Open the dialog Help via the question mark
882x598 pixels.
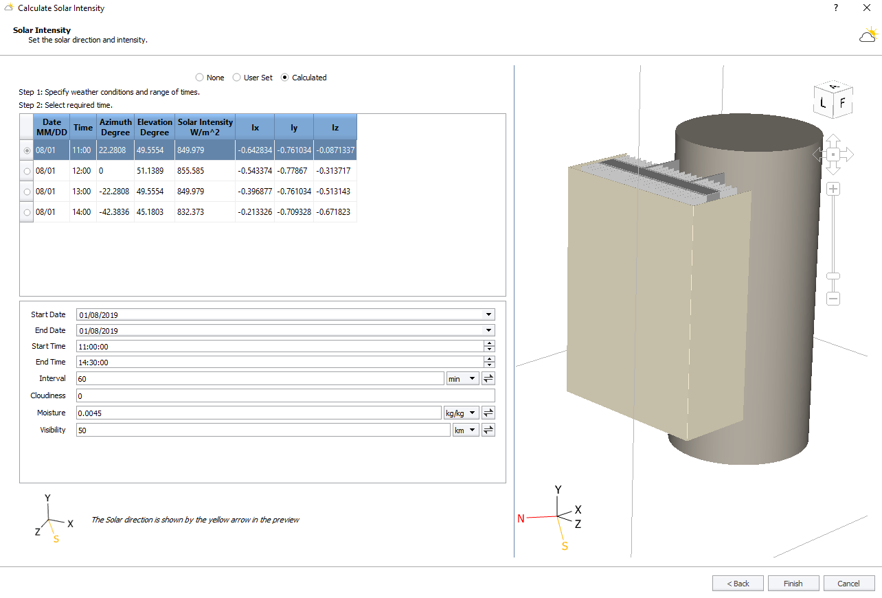click(835, 8)
